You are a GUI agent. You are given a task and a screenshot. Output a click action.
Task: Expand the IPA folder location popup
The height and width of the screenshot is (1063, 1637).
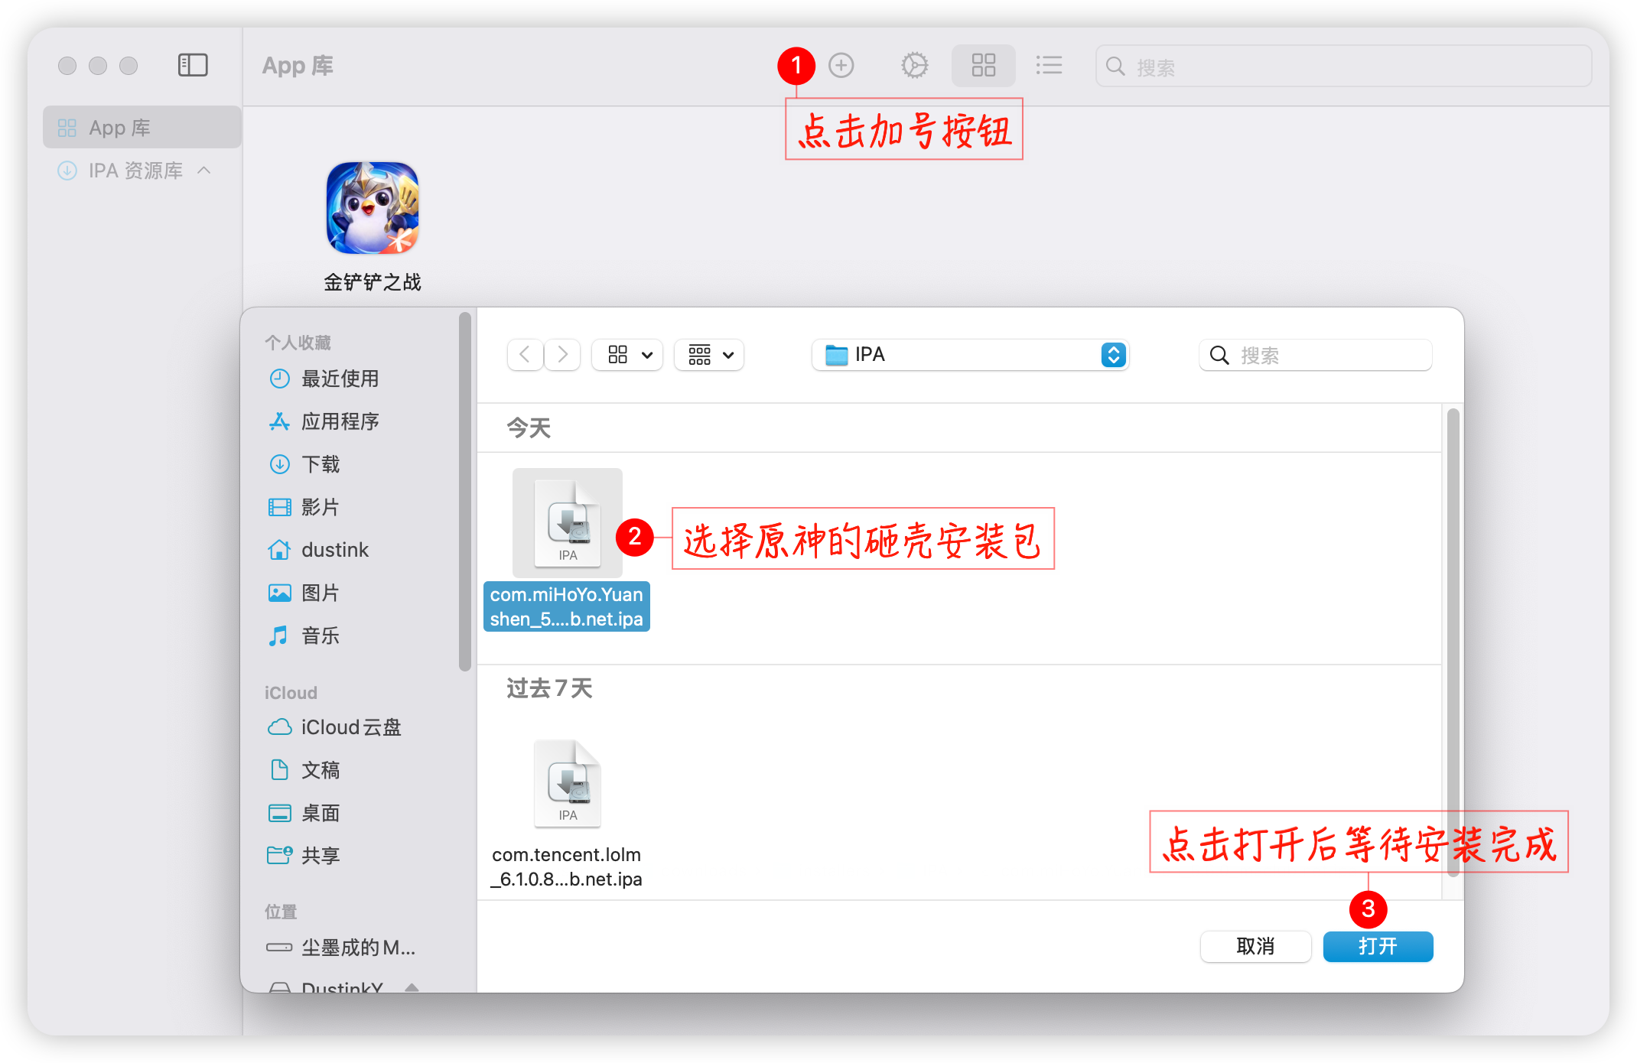point(1113,355)
